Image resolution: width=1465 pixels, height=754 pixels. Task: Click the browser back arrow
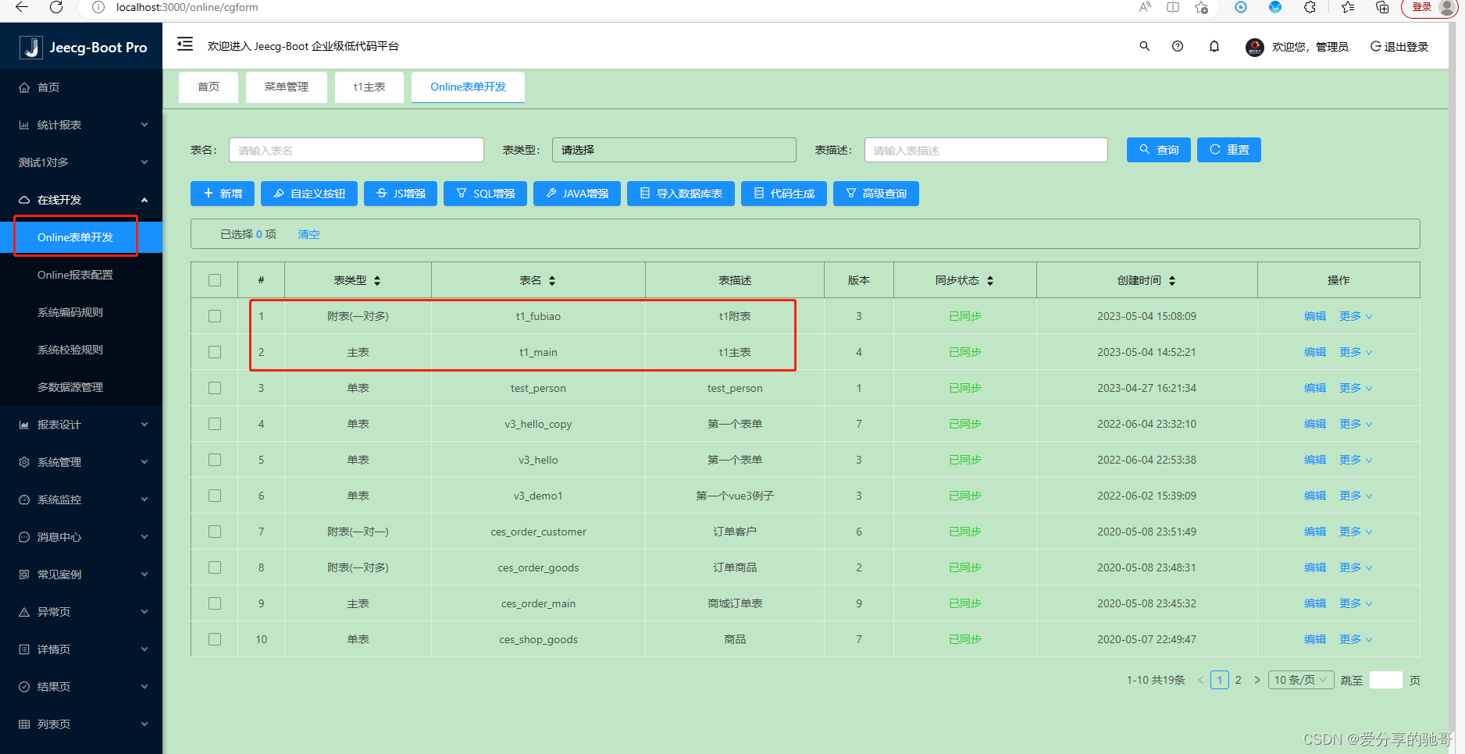[x=22, y=7]
